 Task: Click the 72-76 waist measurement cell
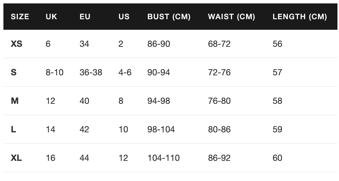point(219,73)
